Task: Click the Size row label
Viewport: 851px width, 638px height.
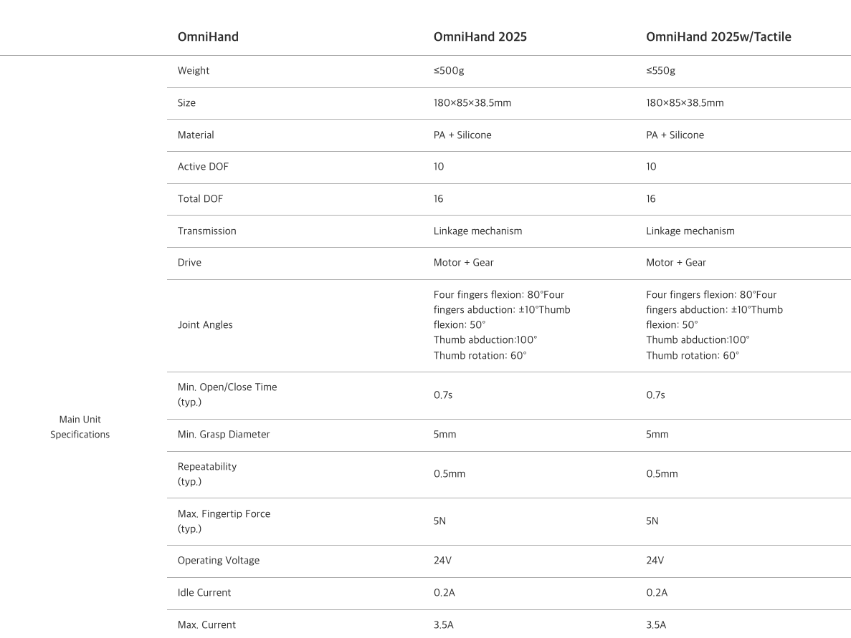Action: [x=186, y=103]
